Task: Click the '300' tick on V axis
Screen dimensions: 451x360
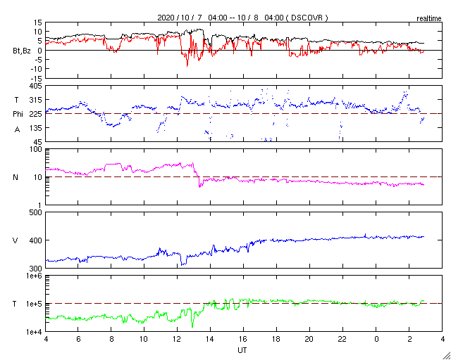Action: coord(36,268)
